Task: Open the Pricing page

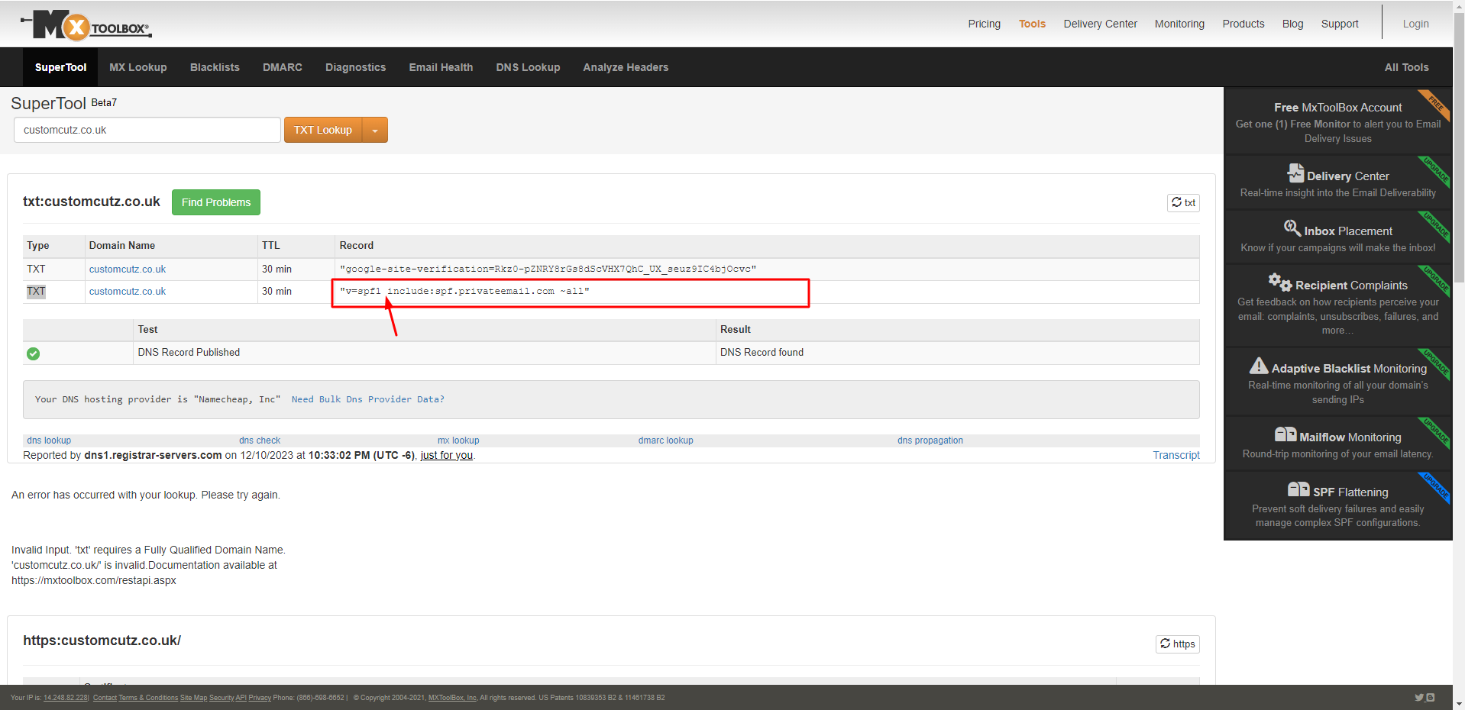Action: click(x=984, y=24)
